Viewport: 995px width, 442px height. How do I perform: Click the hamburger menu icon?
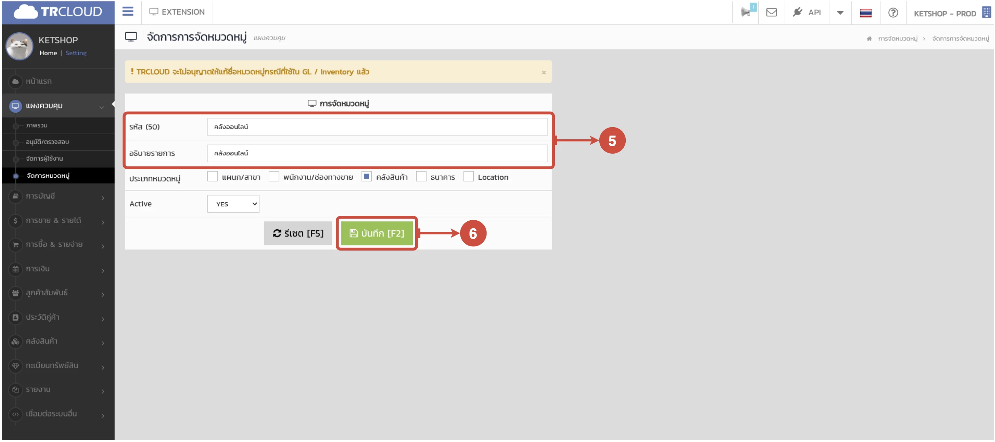[127, 11]
